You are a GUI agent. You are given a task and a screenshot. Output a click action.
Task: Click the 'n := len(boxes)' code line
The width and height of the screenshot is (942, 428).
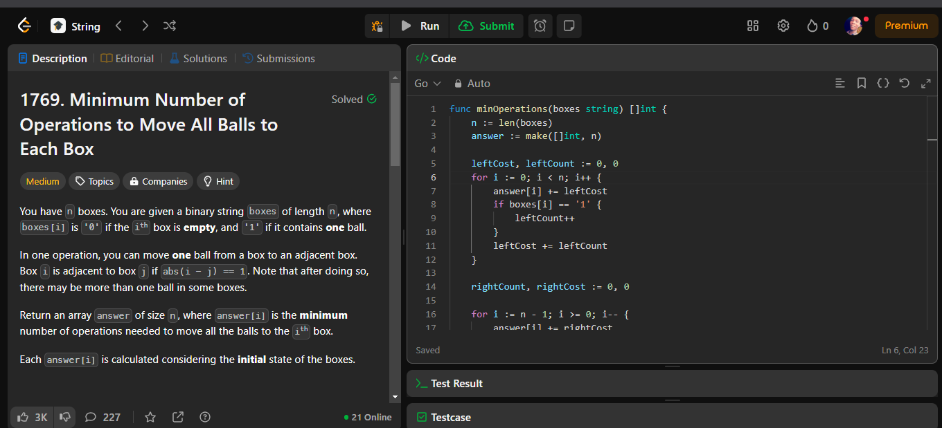pyautogui.click(x=512, y=123)
